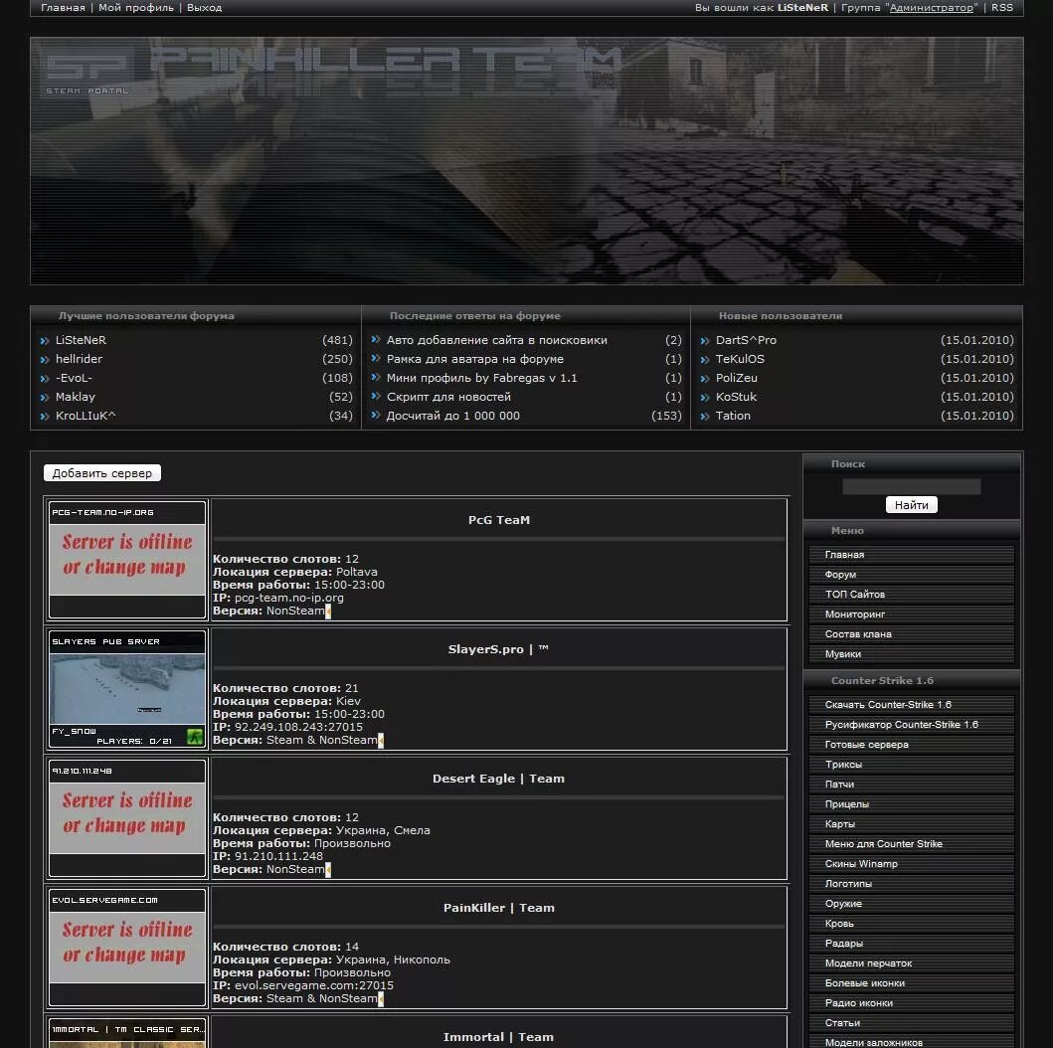Select IP text 92.249.108.243:27015
Screen dimensions: 1053x1048
298,727
